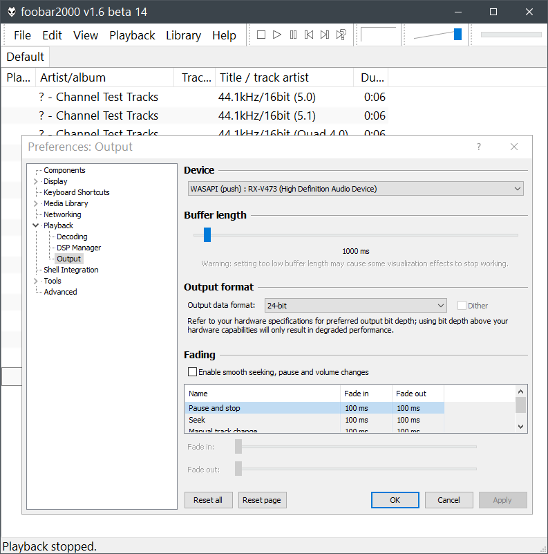This screenshot has width=548, height=554.
Task: Click the Pause playback icon
Action: [293, 35]
